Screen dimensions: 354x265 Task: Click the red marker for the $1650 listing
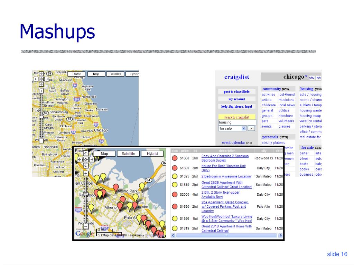tap(175, 206)
